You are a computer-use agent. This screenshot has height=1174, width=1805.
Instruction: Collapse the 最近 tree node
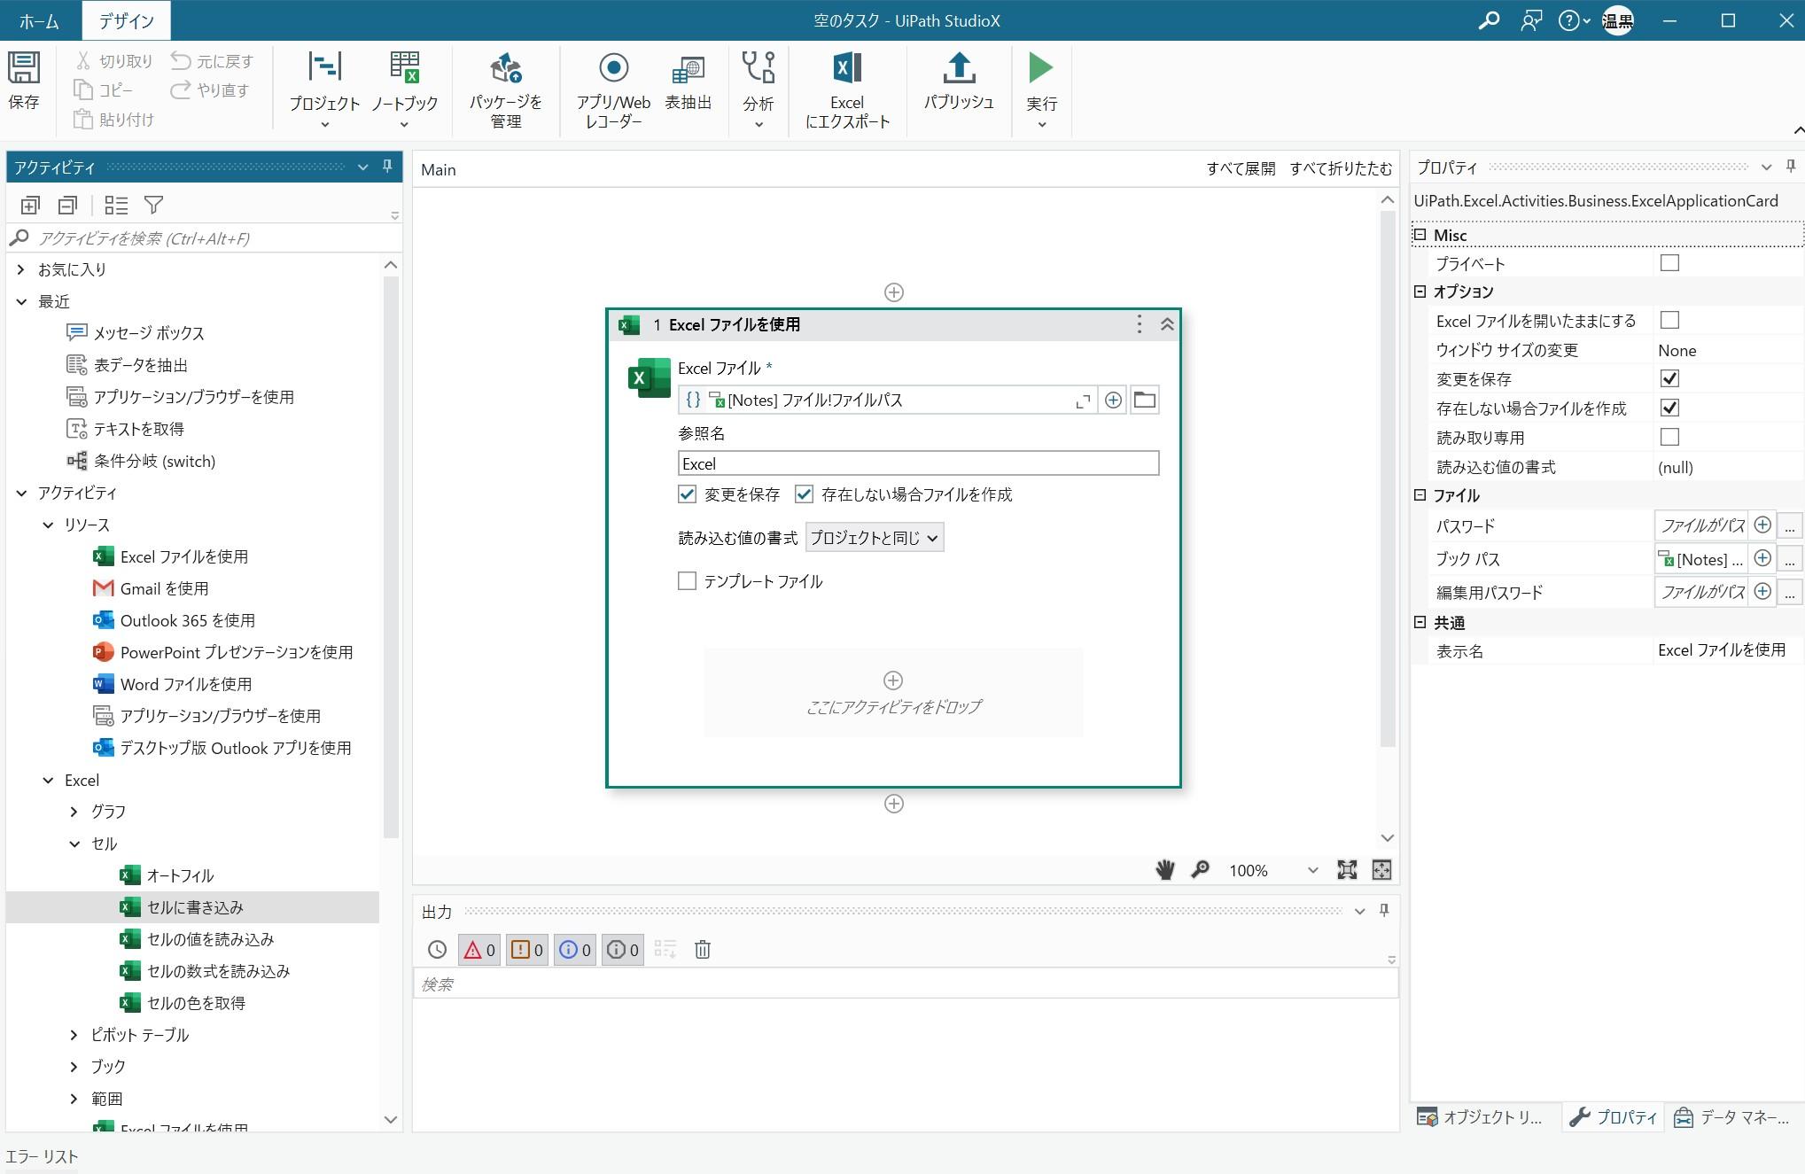point(21,301)
